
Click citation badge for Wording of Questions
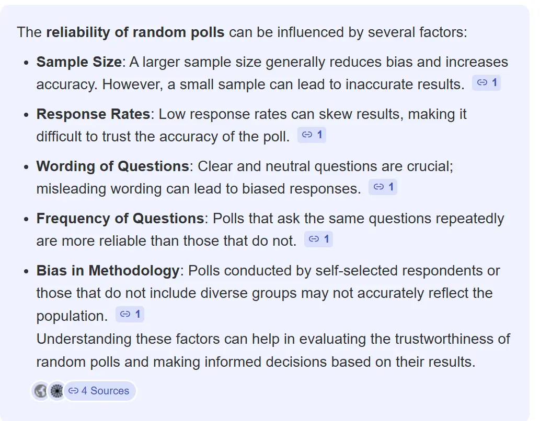[383, 187]
